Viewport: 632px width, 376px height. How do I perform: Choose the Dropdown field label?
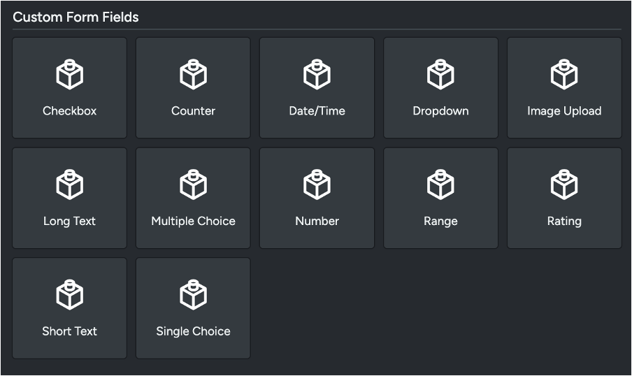pyautogui.click(x=440, y=111)
